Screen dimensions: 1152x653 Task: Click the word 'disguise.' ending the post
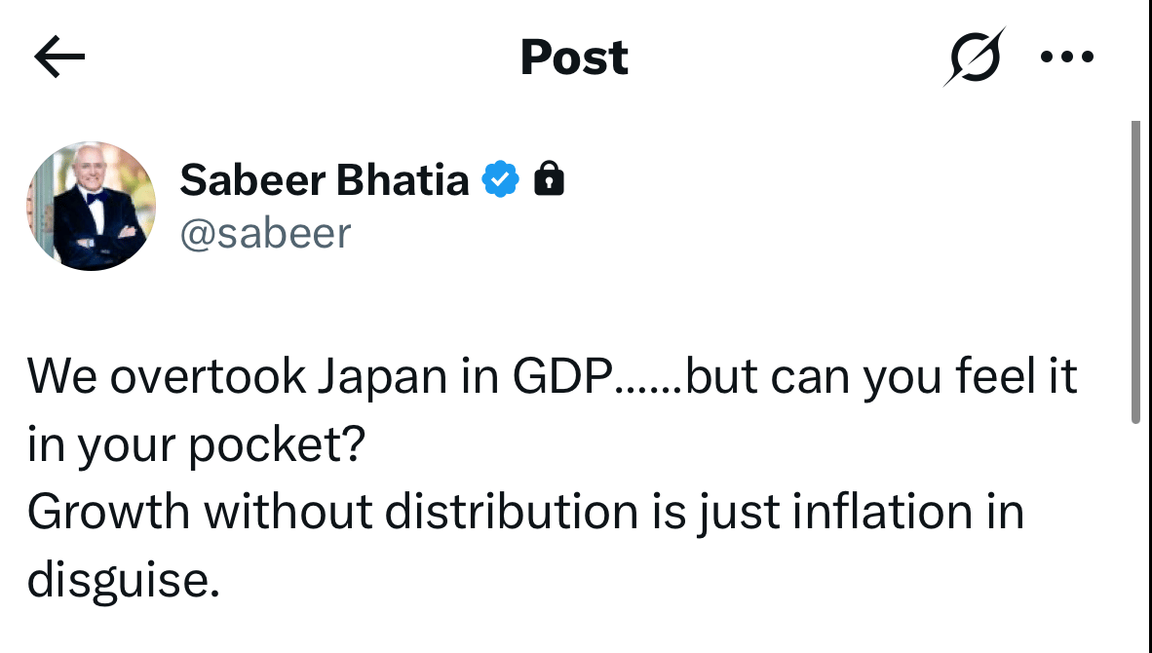[x=118, y=580]
